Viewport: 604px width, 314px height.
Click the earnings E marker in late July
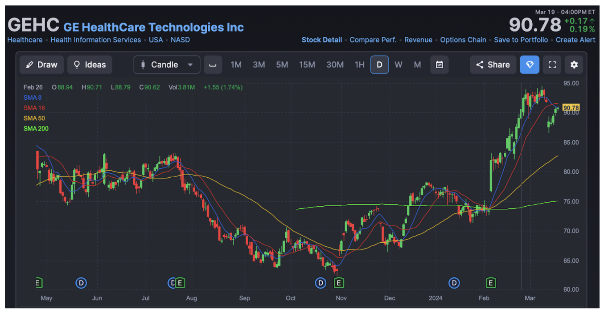180,282
